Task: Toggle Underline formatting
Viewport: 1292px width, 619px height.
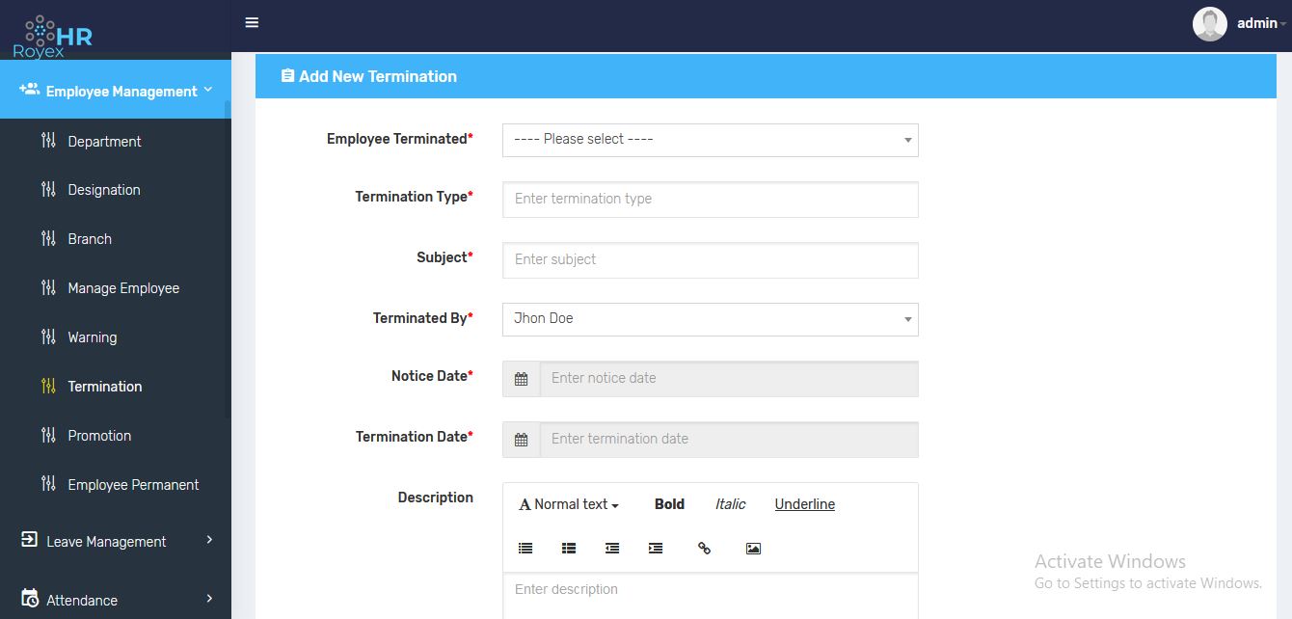Action: point(805,504)
